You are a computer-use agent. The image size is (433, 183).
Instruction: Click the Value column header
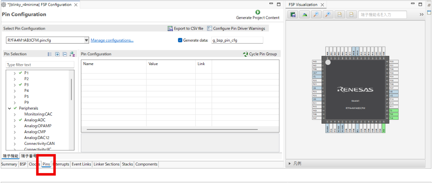(153, 64)
